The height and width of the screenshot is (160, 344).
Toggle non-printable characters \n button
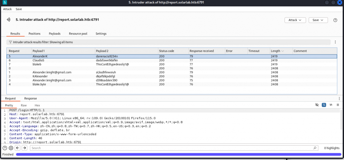tap(331, 105)
